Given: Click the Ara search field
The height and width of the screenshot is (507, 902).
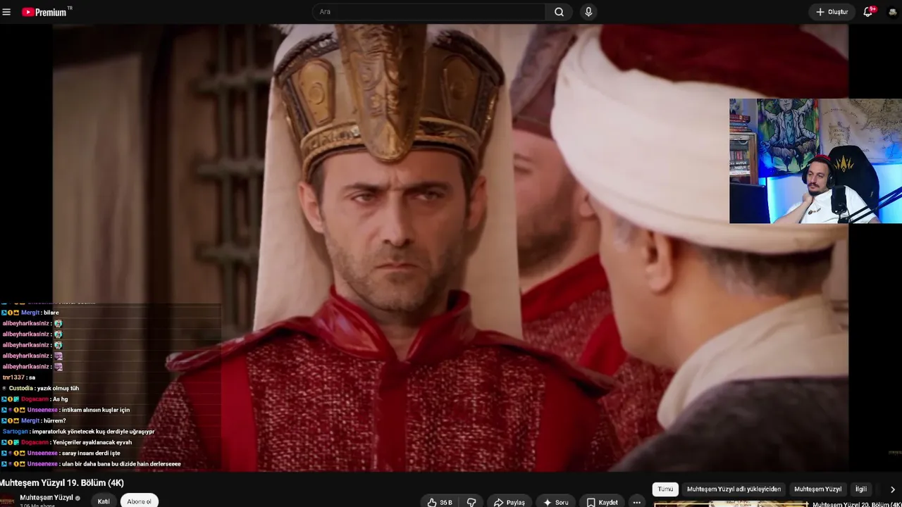Looking at the screenshot, I should tap(428, 12).
